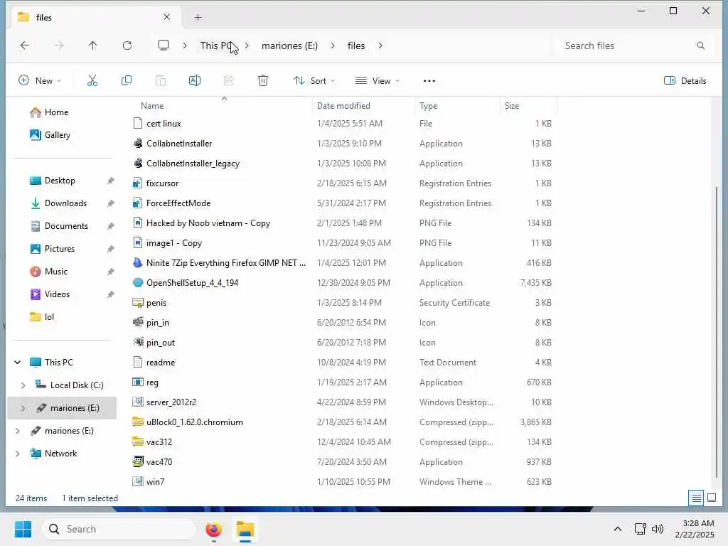728x546 pixels.
Task: Sort by the Name column header
Action: (152, 106)
